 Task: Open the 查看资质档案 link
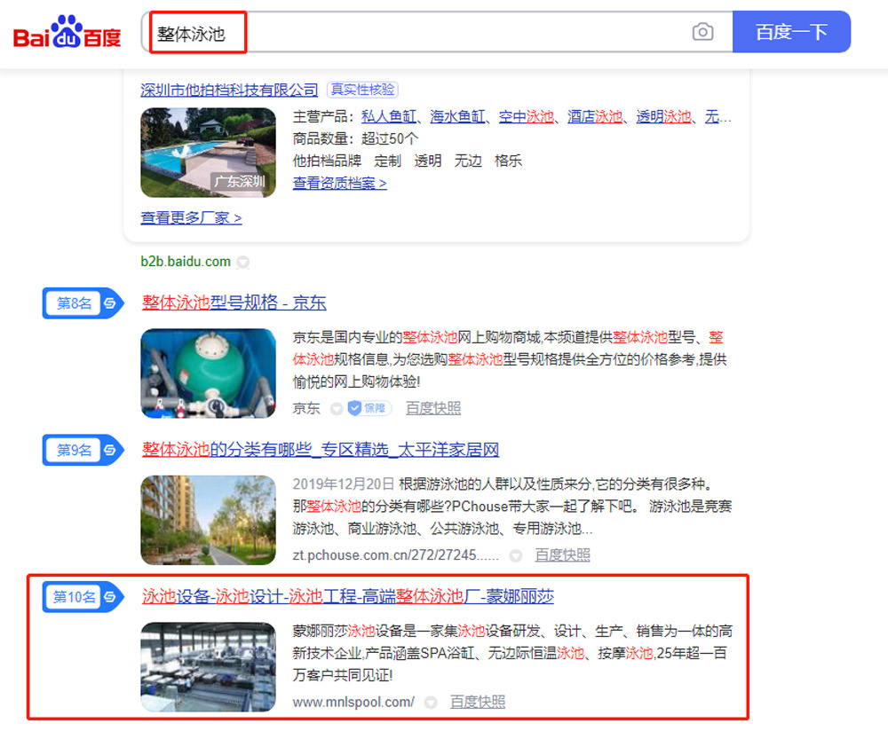tap(339, 184)
